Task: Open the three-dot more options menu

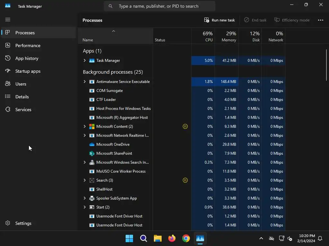Action: pos(320,20)
